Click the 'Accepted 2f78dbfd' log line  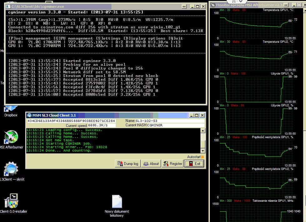click(83, 91)
